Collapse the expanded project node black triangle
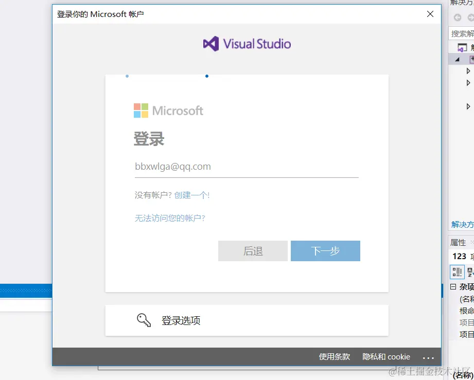 click(458, 60)
